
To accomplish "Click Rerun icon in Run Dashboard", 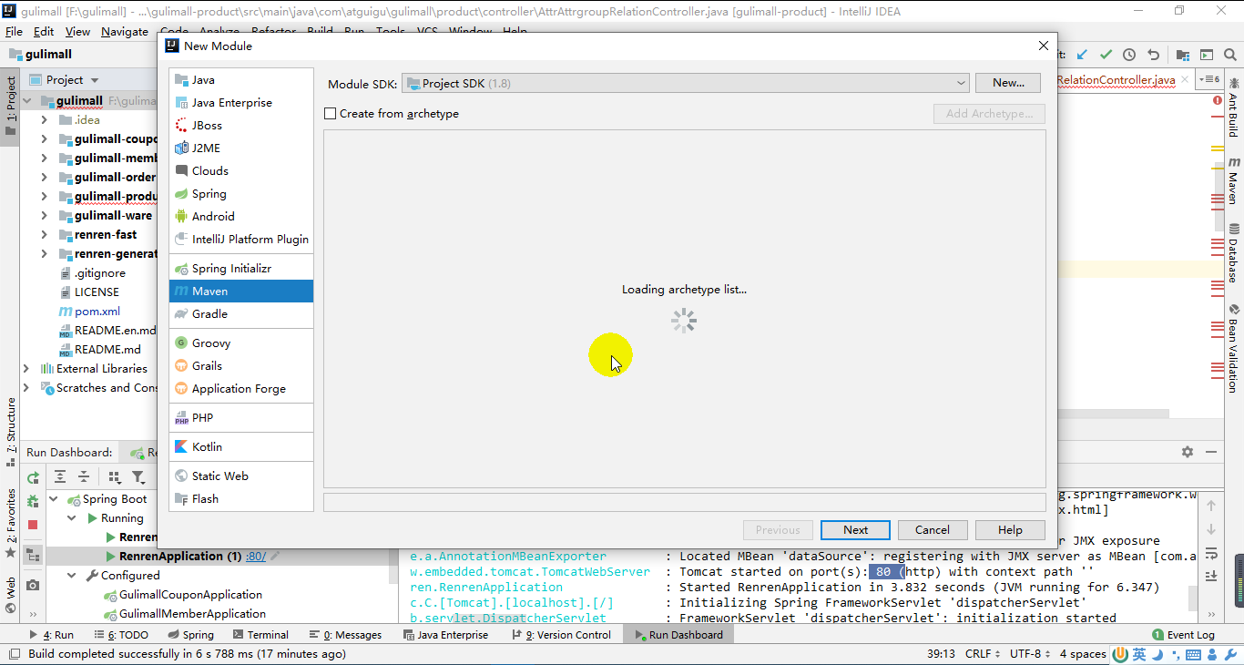I will coord(33,477).
